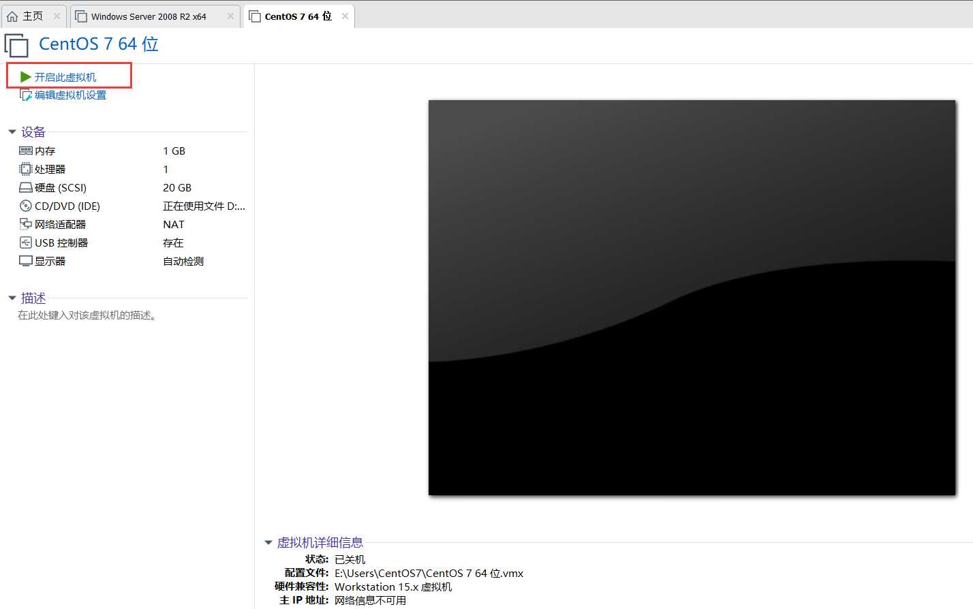Switch to the 主页 home tab
This screenshot has width=973, height=609.
pos(33,16)
